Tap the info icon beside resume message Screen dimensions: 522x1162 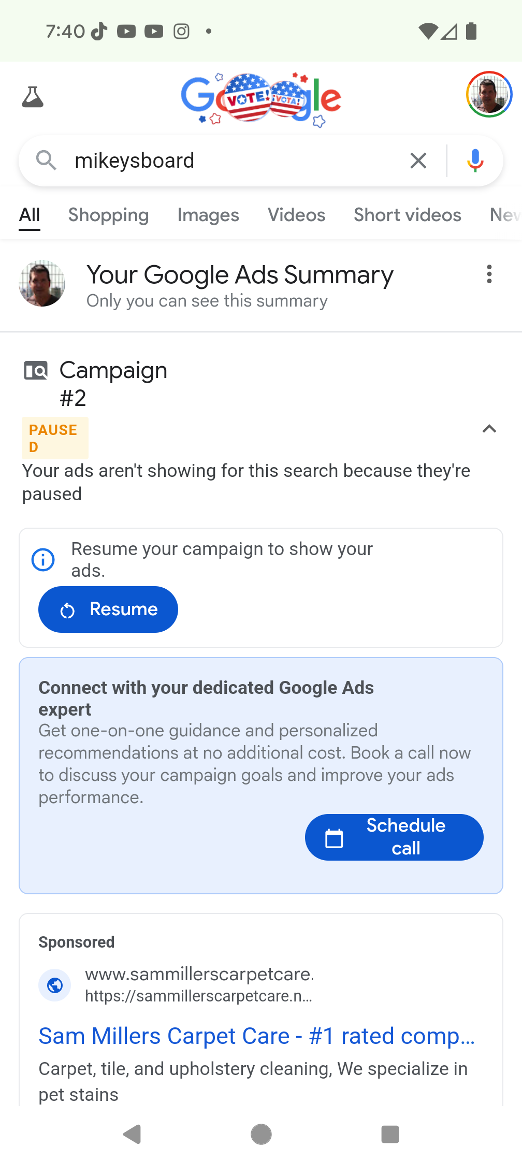click(x=43, y=560)
